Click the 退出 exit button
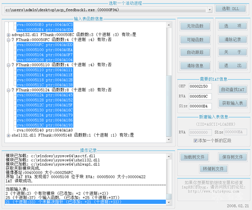Screen dimensions: 252x210 [x=232, y=66]
